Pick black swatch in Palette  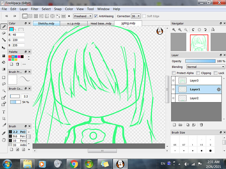[22, 56]
